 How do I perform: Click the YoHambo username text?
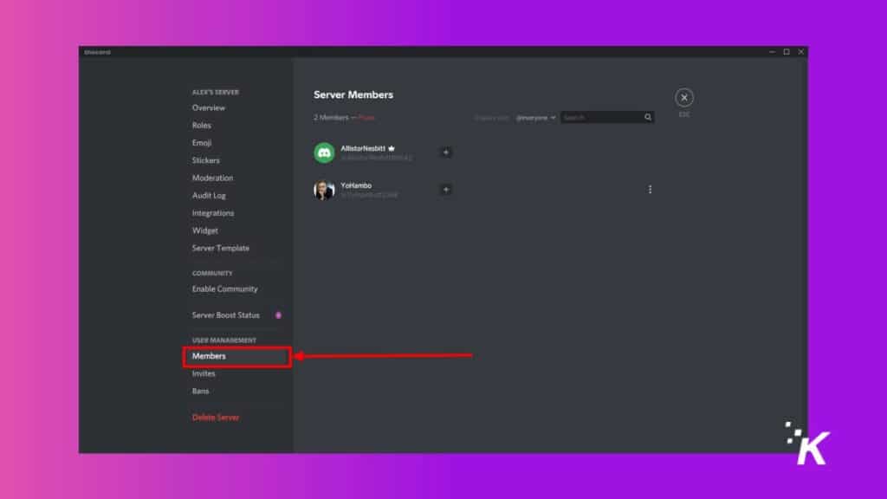(356, 185)
